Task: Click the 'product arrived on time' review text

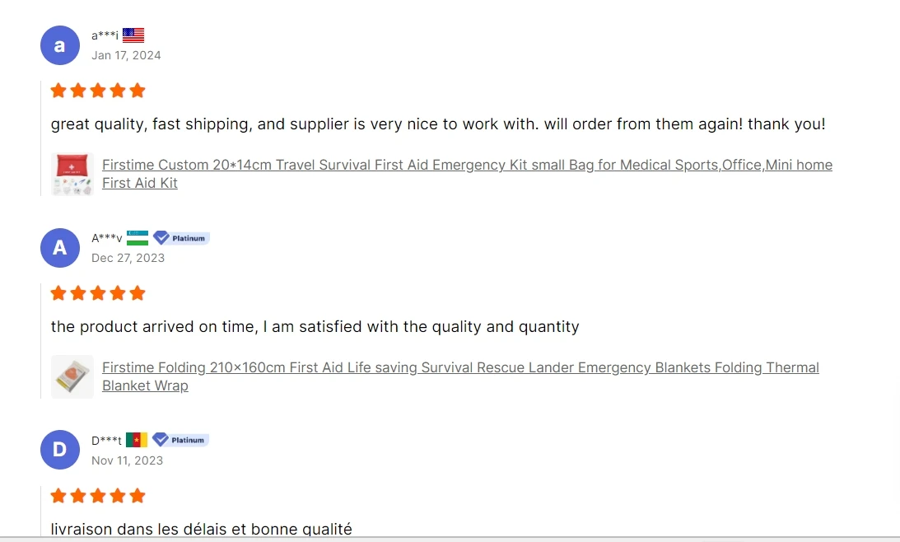Action: (x=315, y=327)
